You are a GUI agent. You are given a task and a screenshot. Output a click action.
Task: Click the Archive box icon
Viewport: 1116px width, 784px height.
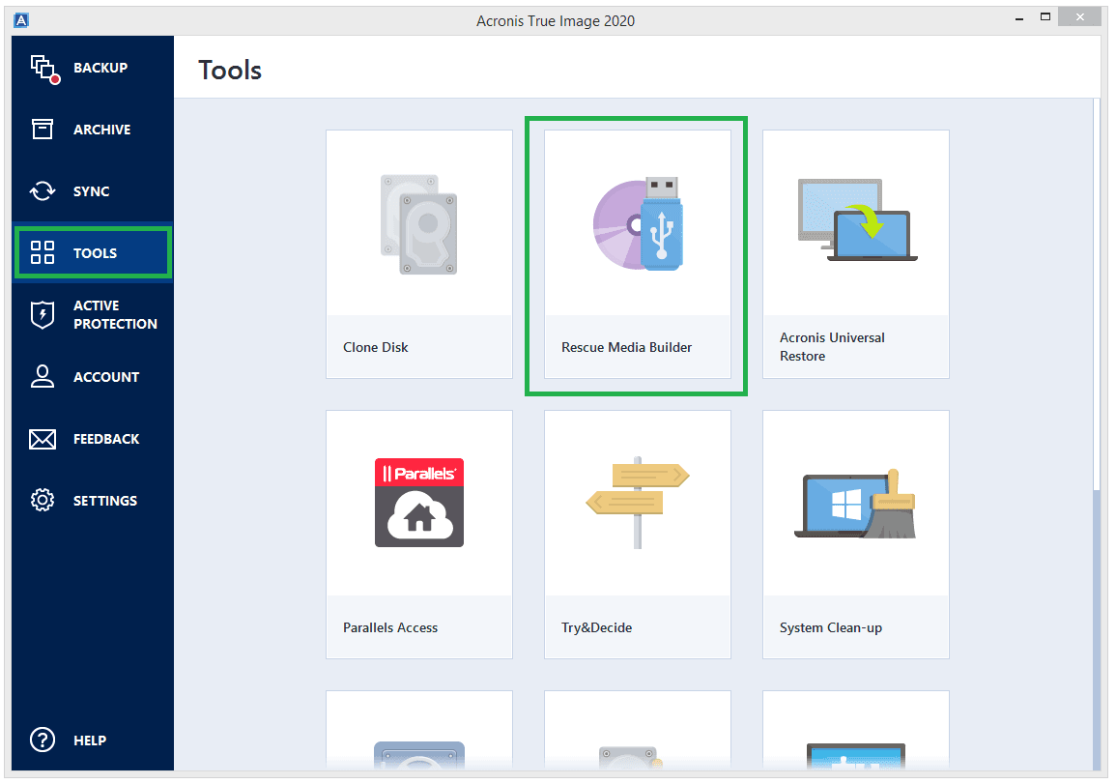coord(43,129)
